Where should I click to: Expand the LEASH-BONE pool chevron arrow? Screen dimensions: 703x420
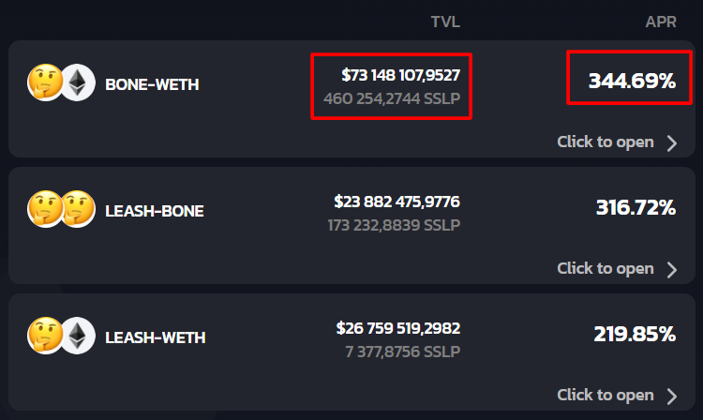[671, 269]
